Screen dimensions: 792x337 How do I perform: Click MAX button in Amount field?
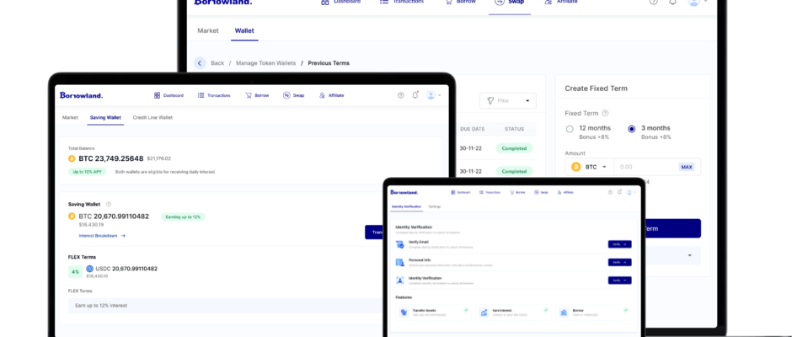[x=687, y=167]
